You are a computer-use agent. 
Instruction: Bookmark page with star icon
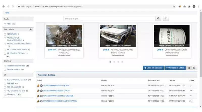point(174,6)
